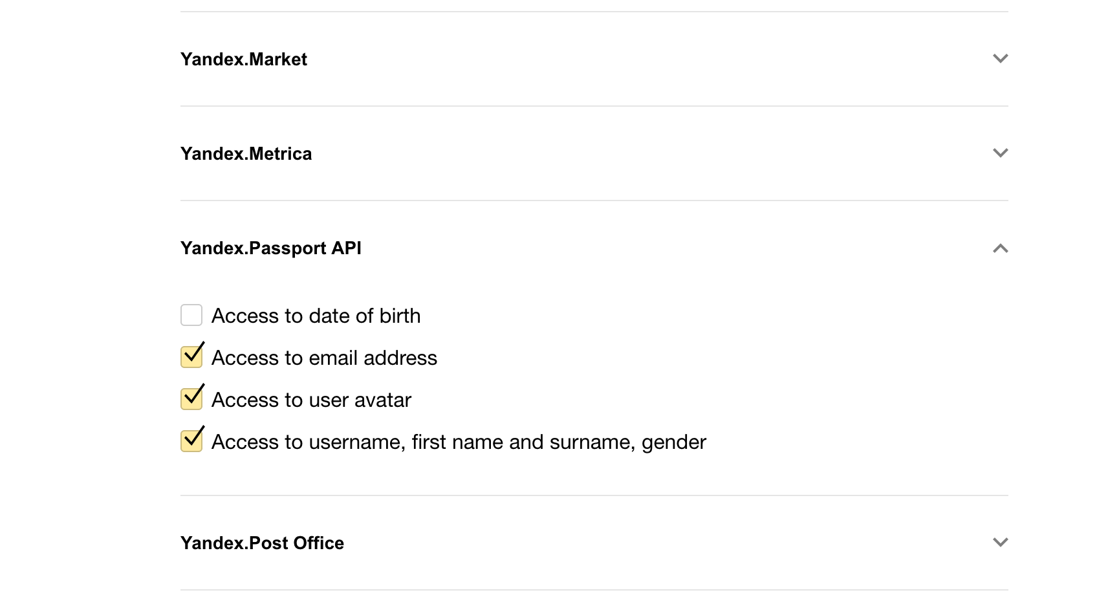Click the upward chevron beside Yandex.Passport API
Viewport: 1097px width, 608px height.
1000,248
